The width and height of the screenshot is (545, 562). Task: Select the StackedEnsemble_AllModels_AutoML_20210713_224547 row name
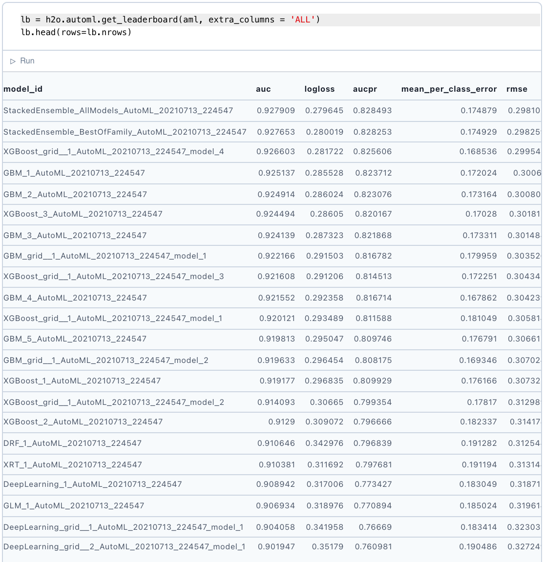118,110
